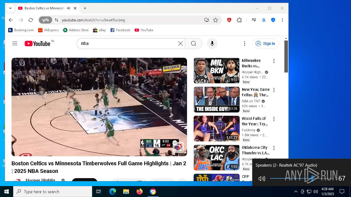
Task: Open Task View on the taskbar
Action: click(x=99, y=192)
